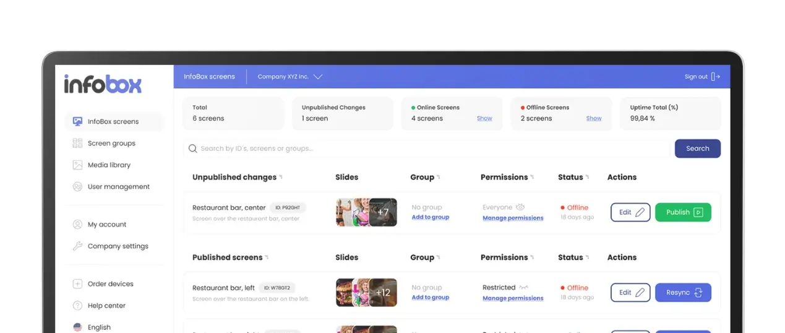Open the Company XYZ Inc. dropdown

click(291, 77)
